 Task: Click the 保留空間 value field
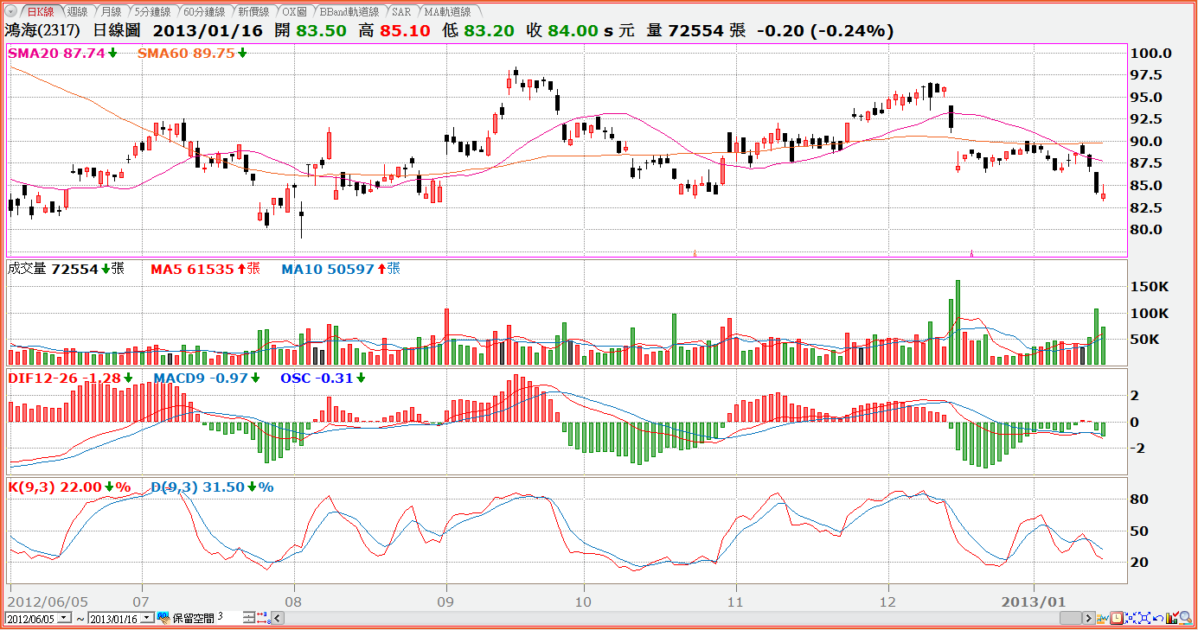click(229, 617)
